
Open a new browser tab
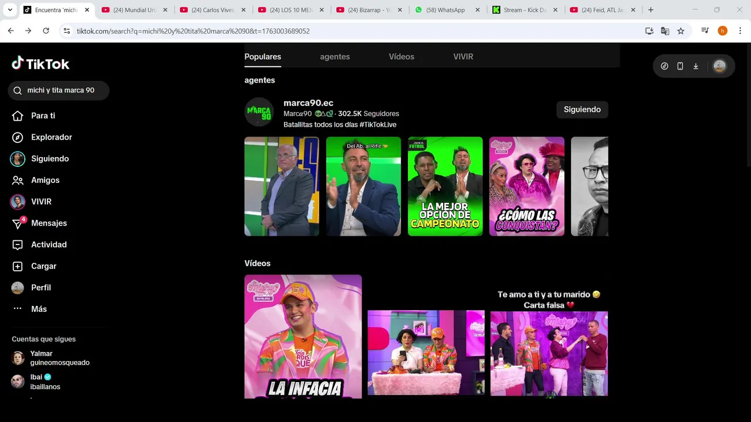coord(651,10)
